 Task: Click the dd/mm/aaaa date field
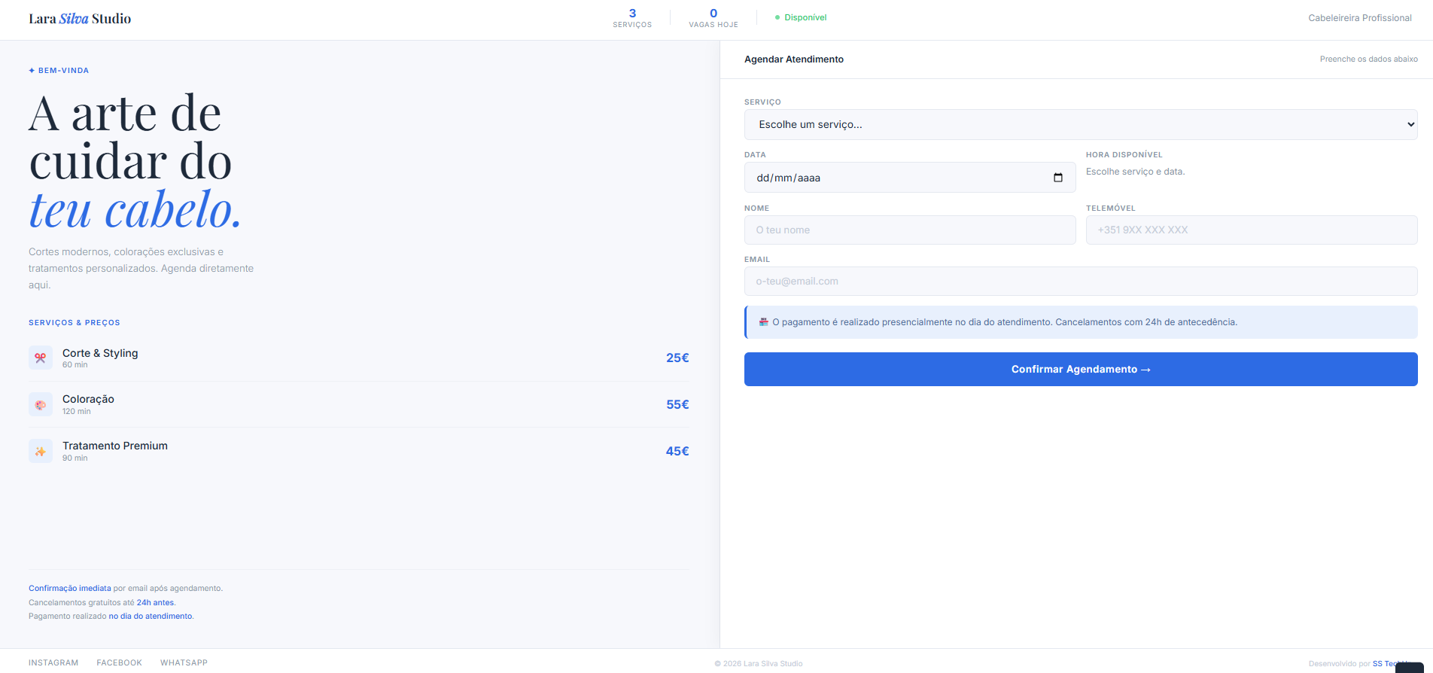910,178
